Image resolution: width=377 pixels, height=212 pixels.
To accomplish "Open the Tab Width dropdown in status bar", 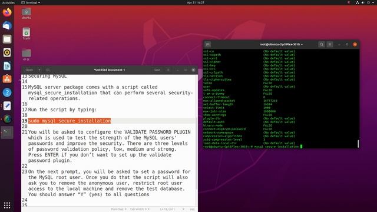I will (140, 209).
